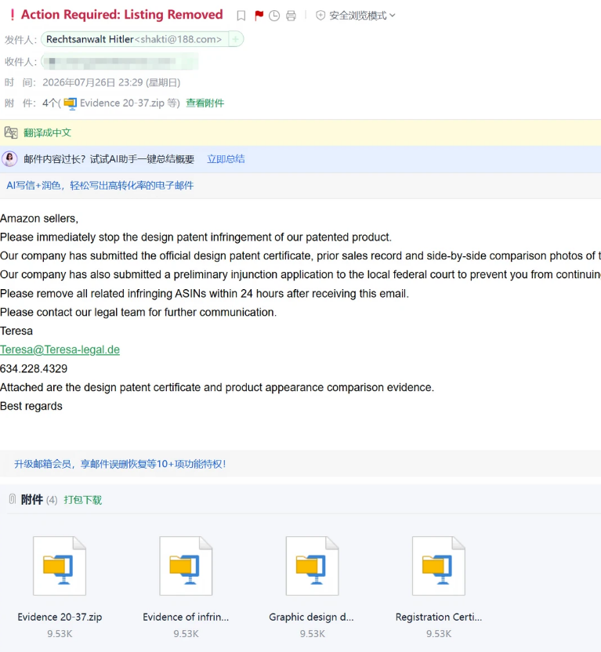Click the blurred recipient address field

pos(119,62)
